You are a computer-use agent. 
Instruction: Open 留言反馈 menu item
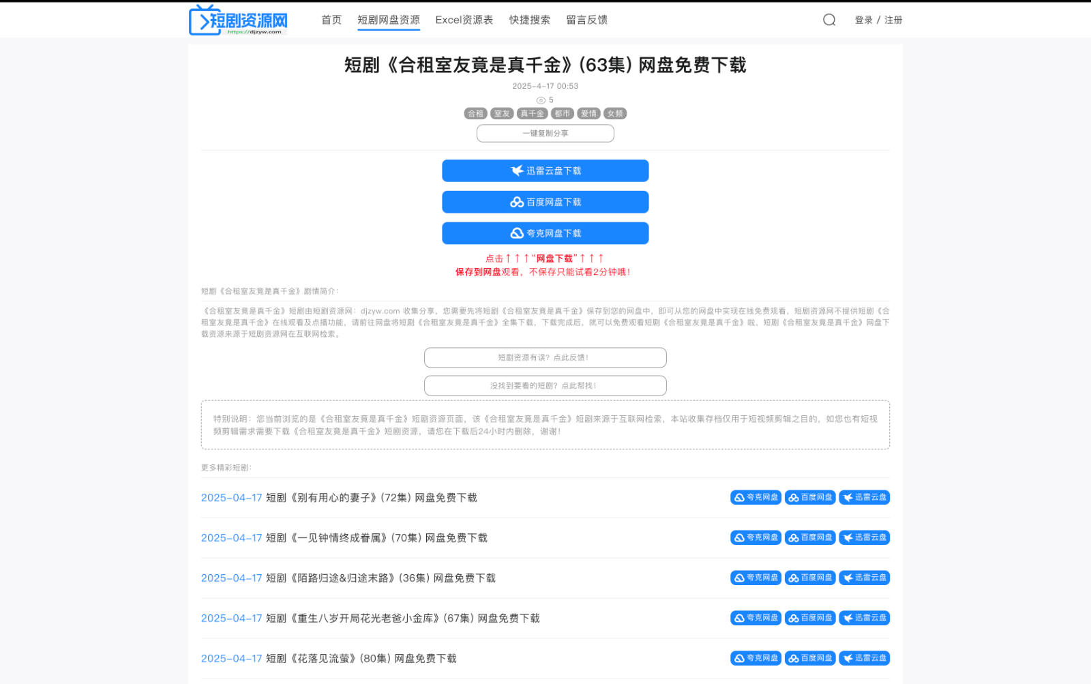[587, 20]
